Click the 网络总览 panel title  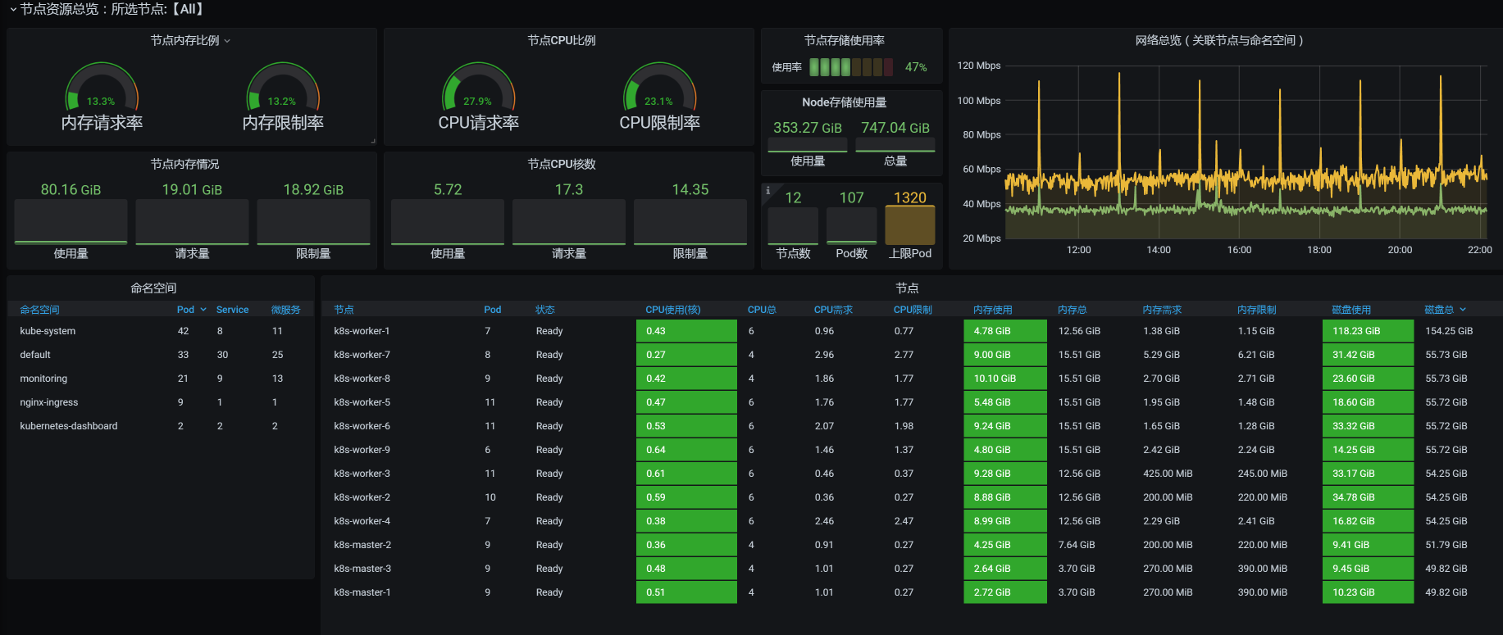(x=1218, y=40)
